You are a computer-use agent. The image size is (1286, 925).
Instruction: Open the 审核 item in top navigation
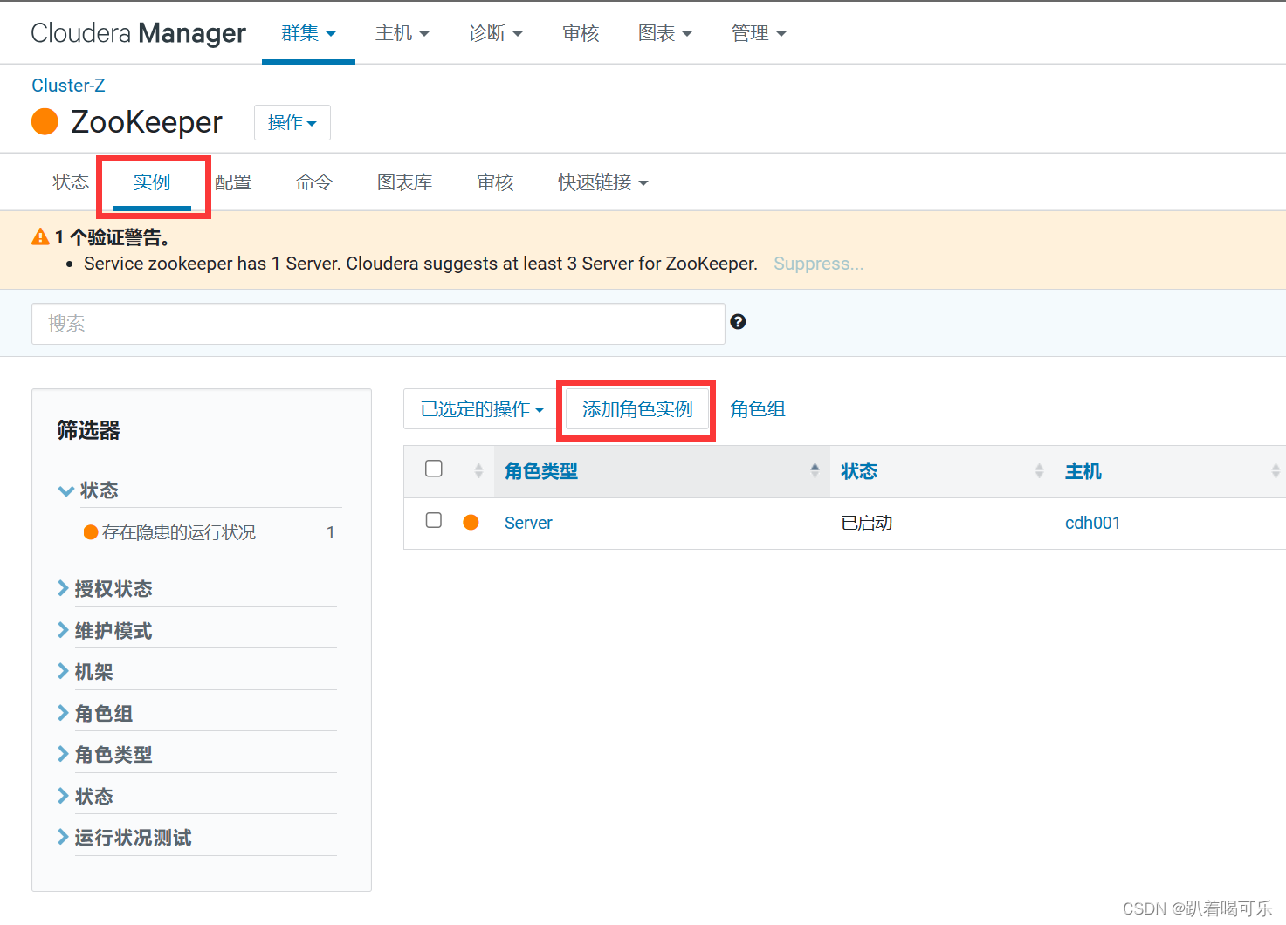(x=581, y=33)
